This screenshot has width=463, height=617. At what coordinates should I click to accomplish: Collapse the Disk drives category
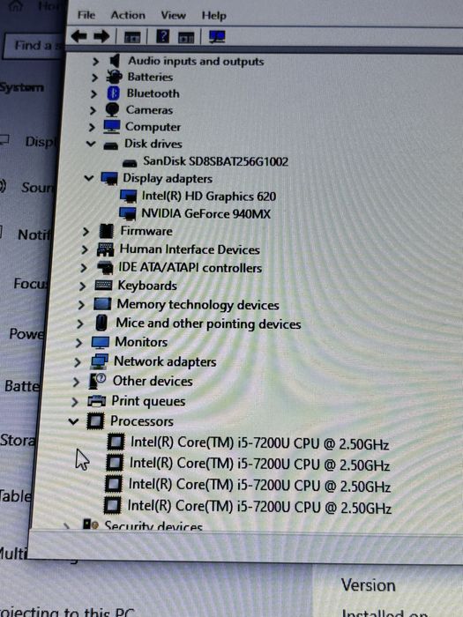(x=91, y=144)
